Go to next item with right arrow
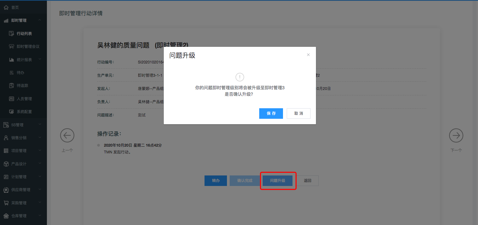 [x=456, y=135]
